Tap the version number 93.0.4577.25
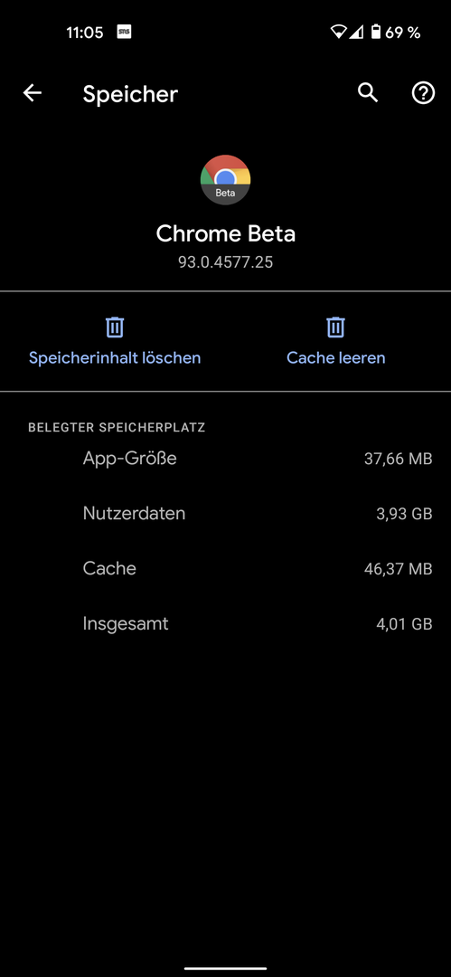This screenshot has width=451, height=977. (x=226, y=262)
